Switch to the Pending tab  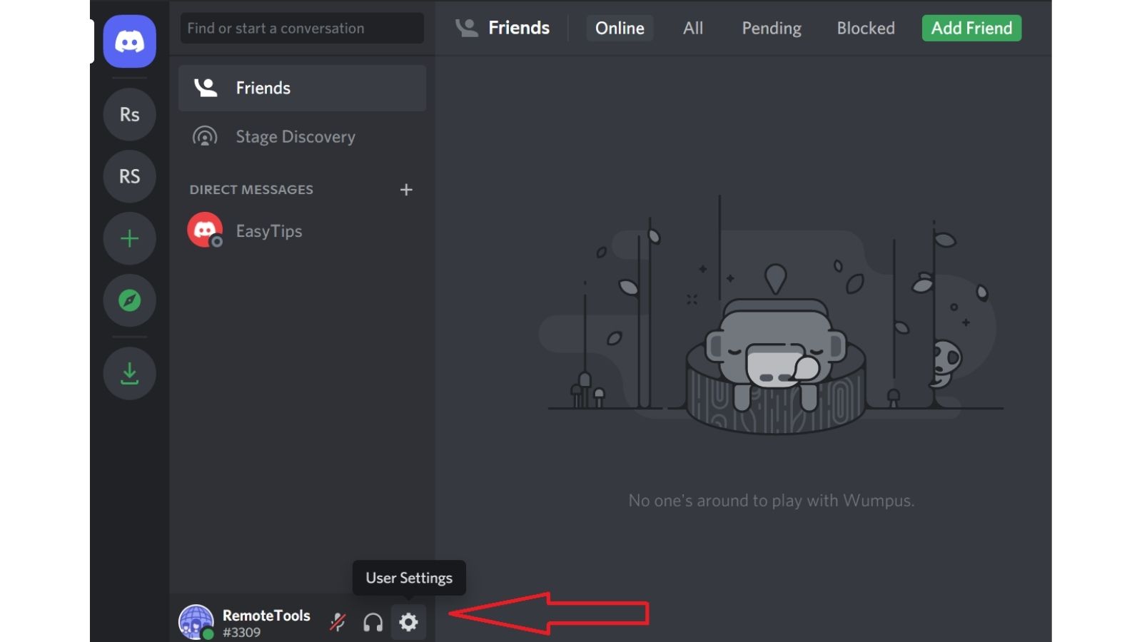(x=772, y=28)
